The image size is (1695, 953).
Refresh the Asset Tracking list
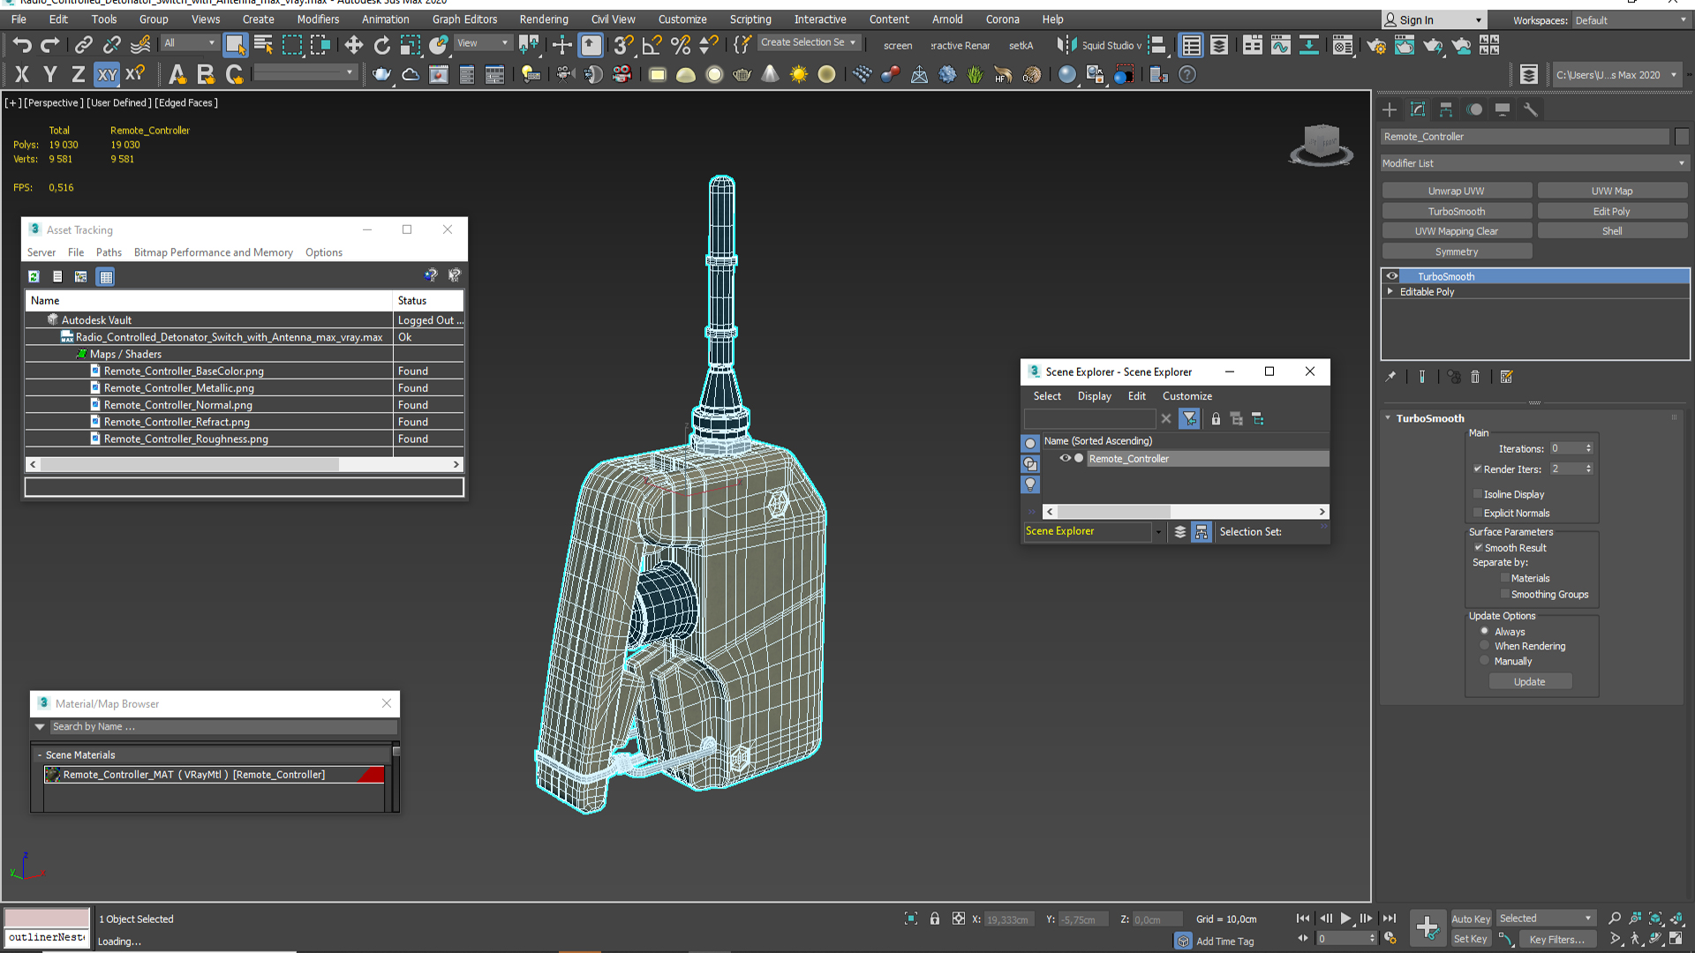(x=34, y=276)
